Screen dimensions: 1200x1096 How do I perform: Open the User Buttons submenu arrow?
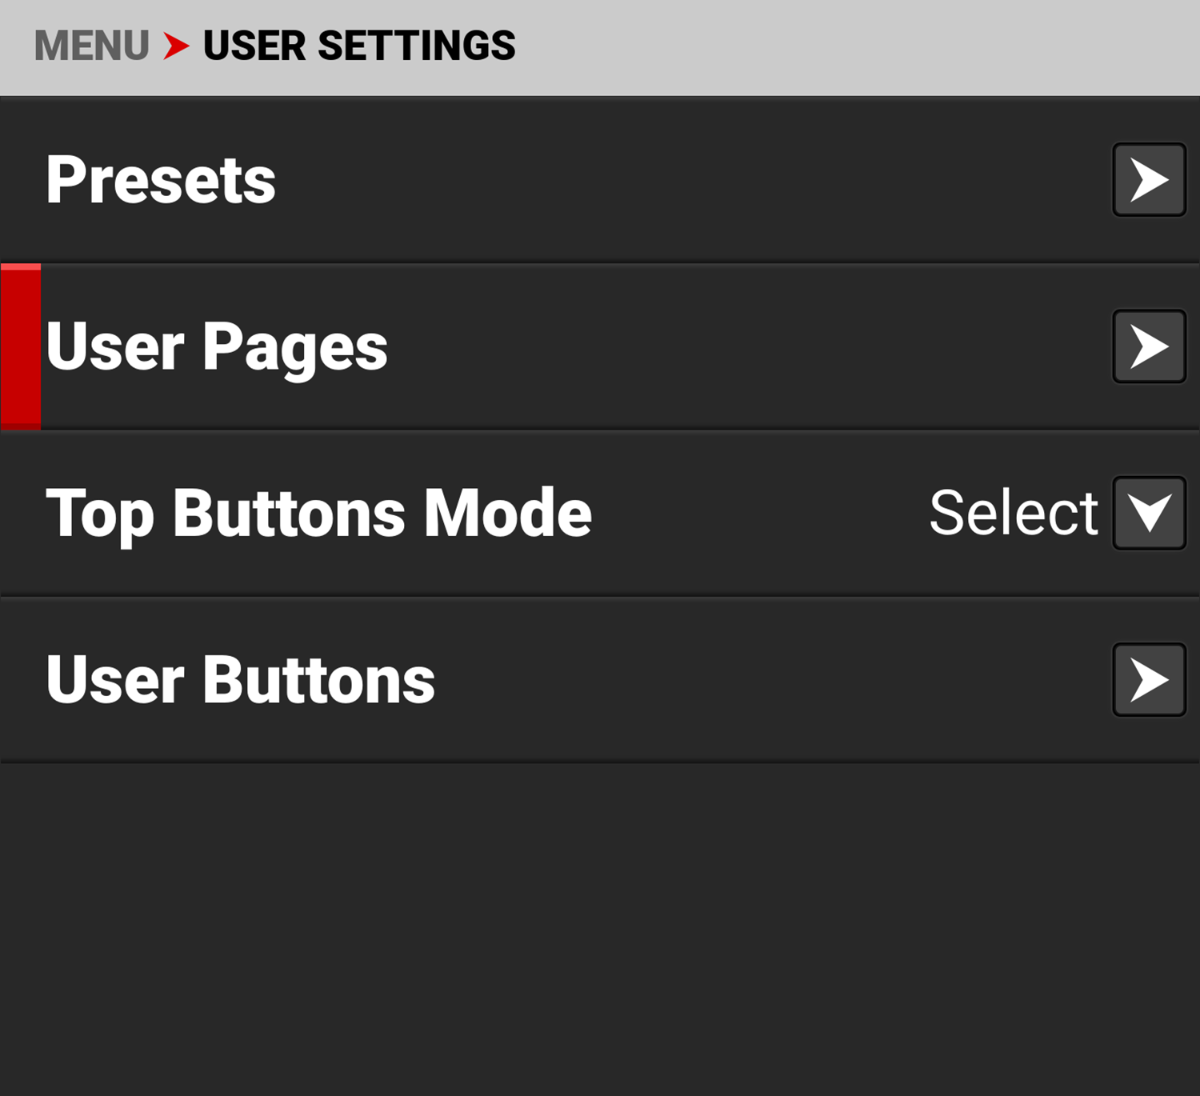tap(1149, 680)
